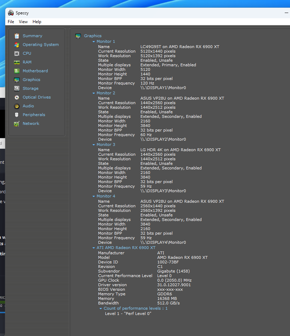The width and height of the screenshot is (290, 336).
Task: Click the Revision 'C1' value
Action: coord(160,267)
